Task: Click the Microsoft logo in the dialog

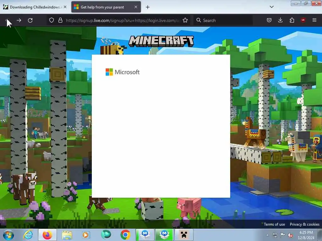Action: (x=123, y=72)
